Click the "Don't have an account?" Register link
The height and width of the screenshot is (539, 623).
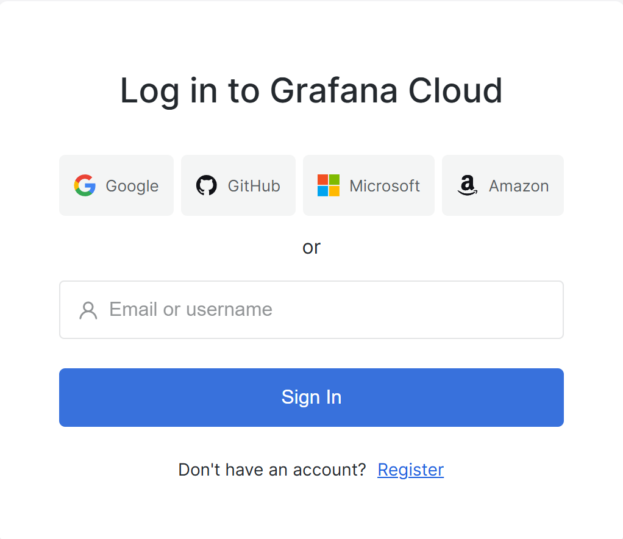click(x=410, y=469)
